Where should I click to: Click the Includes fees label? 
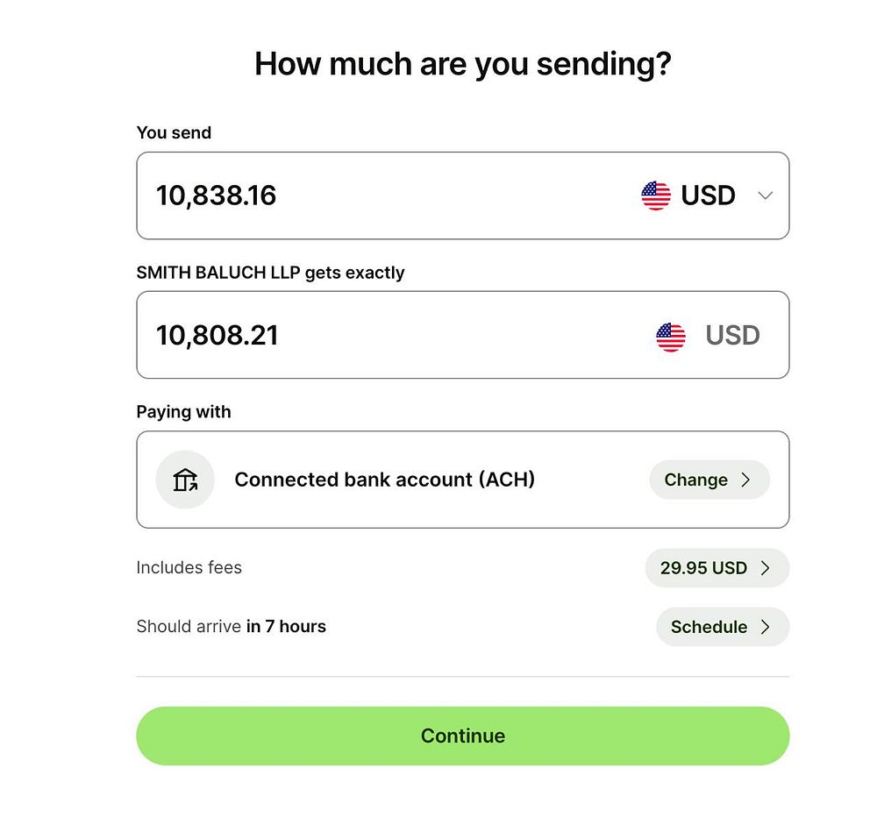pos(189,568)
